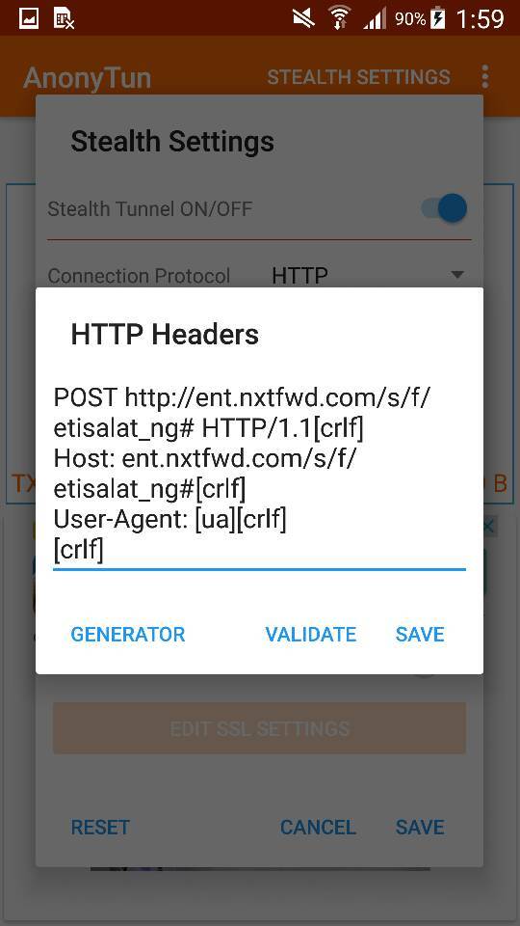Expand the Connection Protocol HTTP dropdown
520x926 pixels.
coord(368,275)
